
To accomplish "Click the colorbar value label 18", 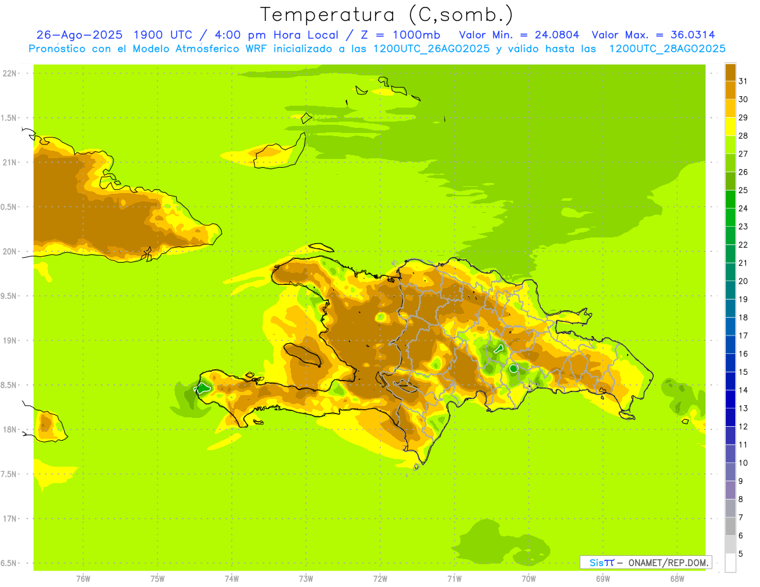I will pyautogui.click(x=743, y=317).
